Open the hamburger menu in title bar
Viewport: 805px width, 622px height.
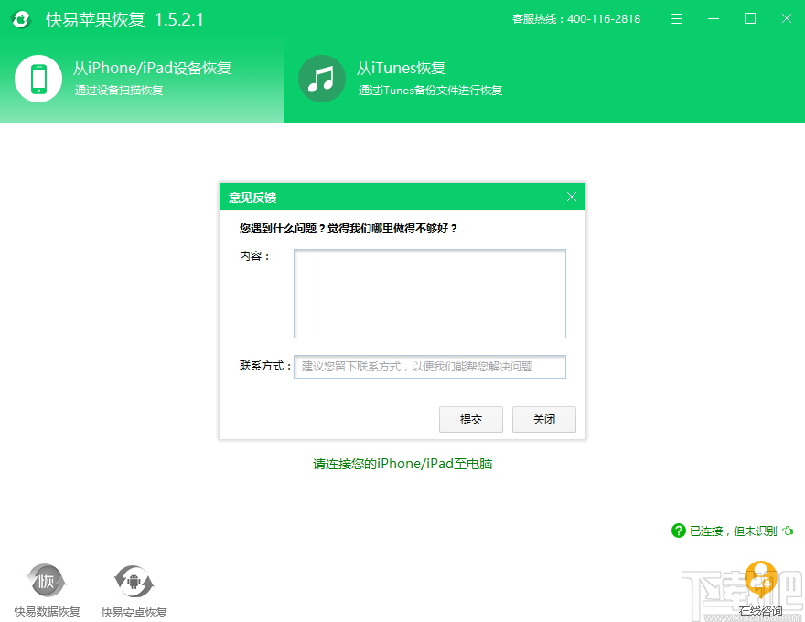point(677,19)
